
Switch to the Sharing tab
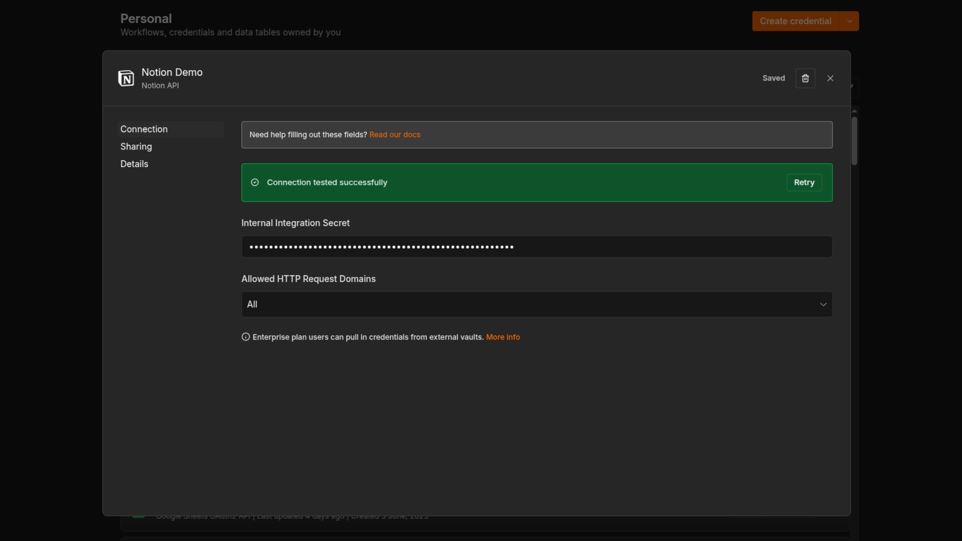point(171,147)
